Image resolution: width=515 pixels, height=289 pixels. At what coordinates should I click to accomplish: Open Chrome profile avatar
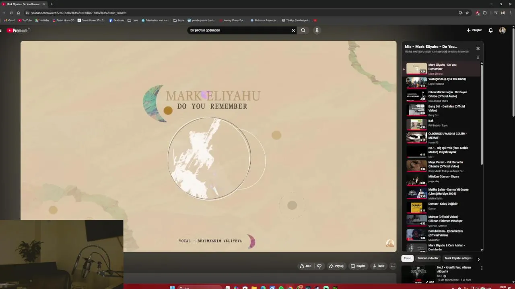pyautogui.click(x=503, y=13)
